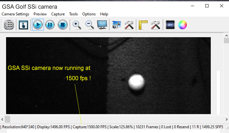Screen dimensions: 229x133
Task: Click 'Resolution:640*240' in status bar
Action: (x=18, y=127)
